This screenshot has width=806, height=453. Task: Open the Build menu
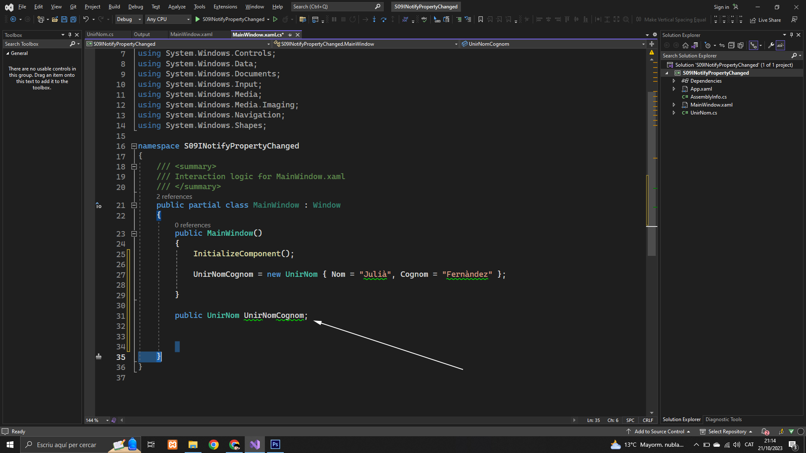click(114, 7)
